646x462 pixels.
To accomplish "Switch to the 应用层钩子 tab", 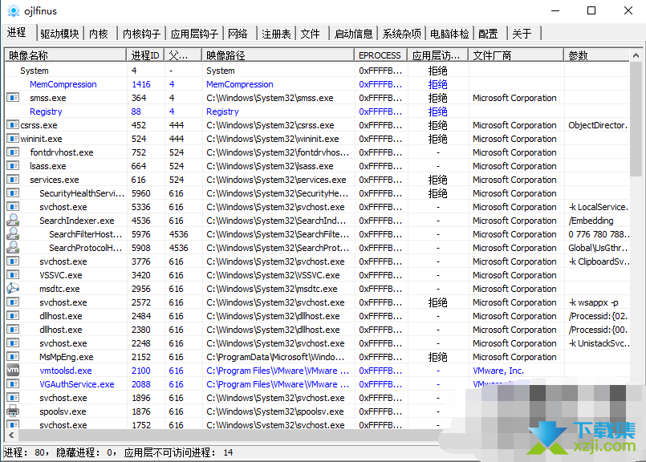I will point(194,34).
